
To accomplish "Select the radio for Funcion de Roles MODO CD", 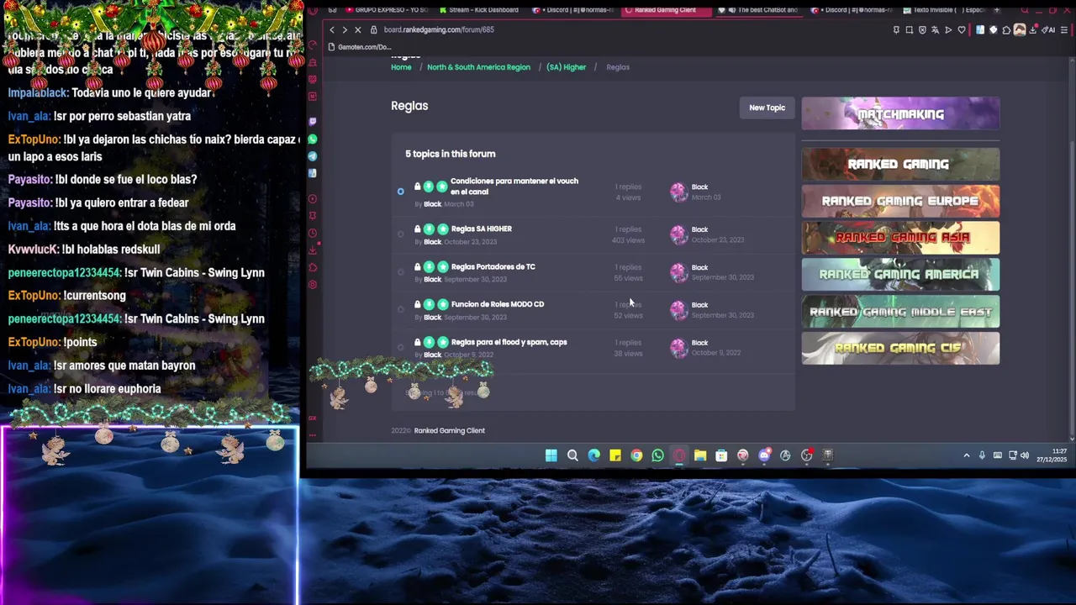I will [400, 309].
